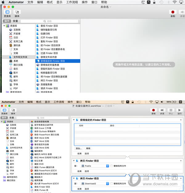This screenshot has height=193, width=185.
Task: Collapse the 资源库 tree in lower window
Action: point(2,122)
